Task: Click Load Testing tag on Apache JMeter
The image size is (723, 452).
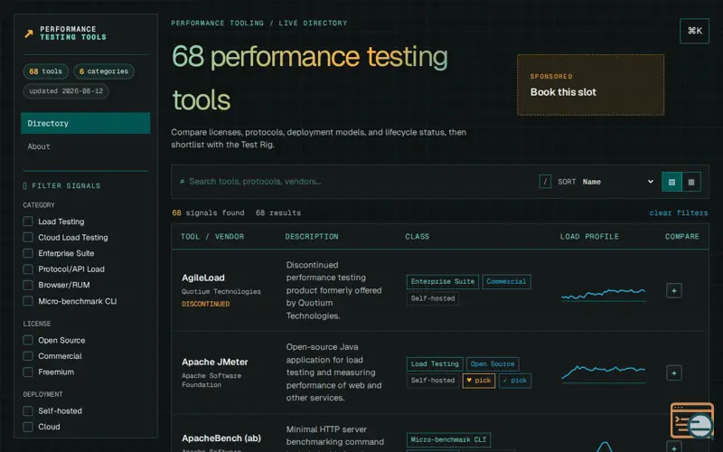Action: [x=435, y=364]
